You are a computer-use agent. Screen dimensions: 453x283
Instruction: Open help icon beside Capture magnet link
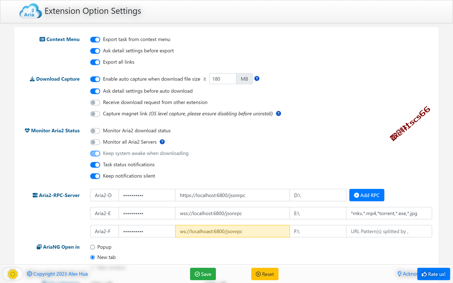(279, 114)
